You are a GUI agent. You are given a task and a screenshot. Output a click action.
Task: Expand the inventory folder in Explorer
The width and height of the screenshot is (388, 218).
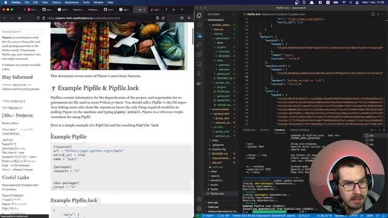click(x=224, y=51)
